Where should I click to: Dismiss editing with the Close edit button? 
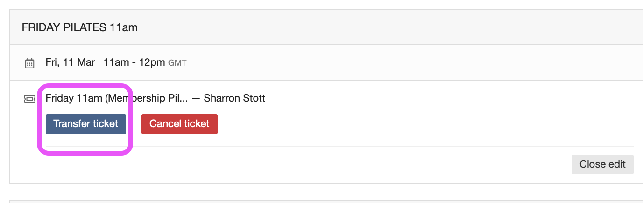click(602, 164)
